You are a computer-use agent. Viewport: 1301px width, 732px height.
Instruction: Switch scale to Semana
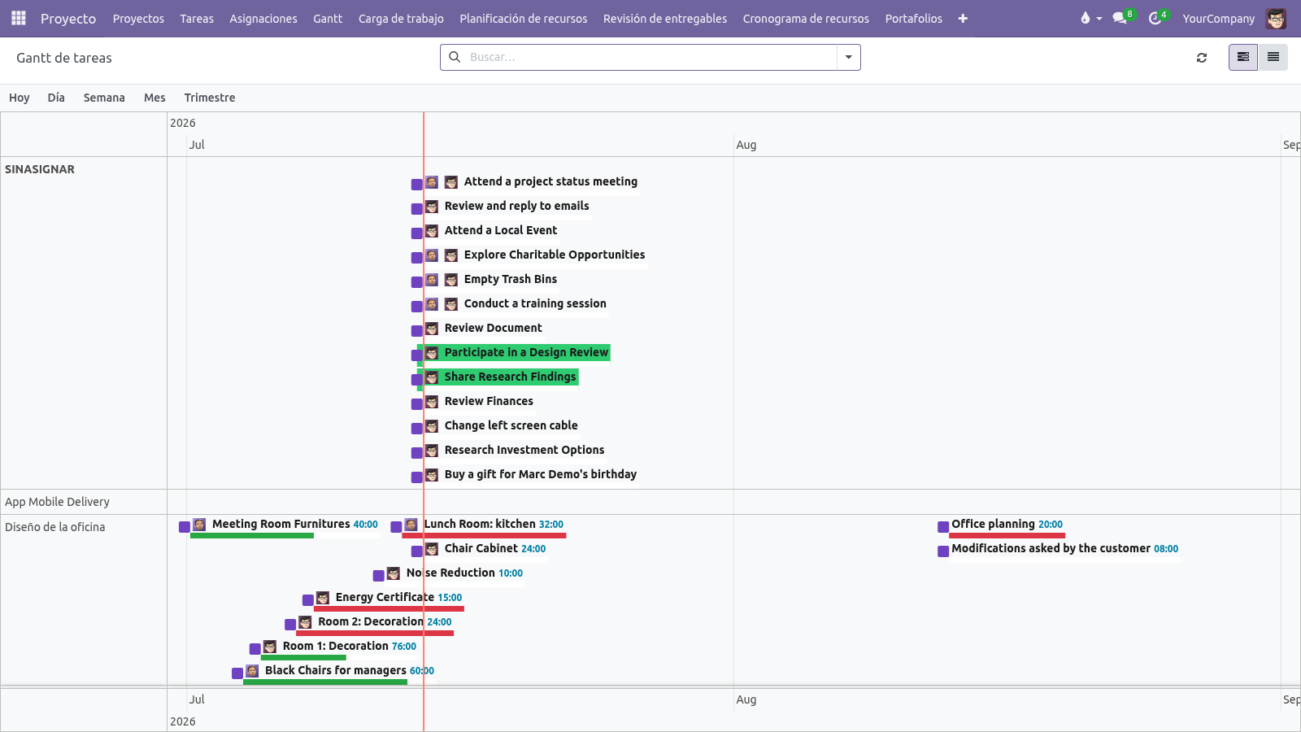[104, 98]
